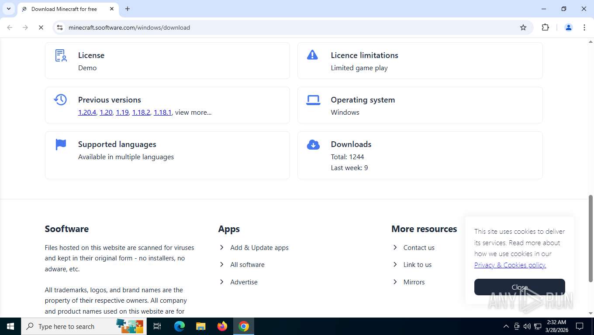Open previous version 1.20
The height and width of the screenshot is (335, 594).
[x=106, y=112]
